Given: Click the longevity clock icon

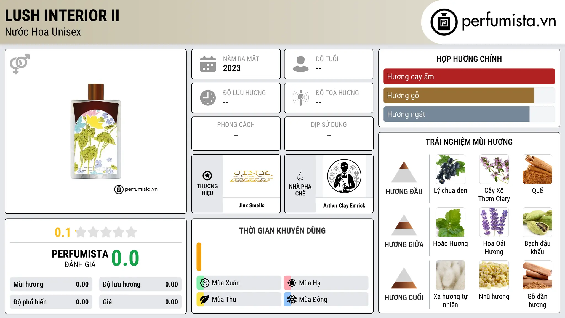Looking at the screenshot, I should tap(208, 98).
